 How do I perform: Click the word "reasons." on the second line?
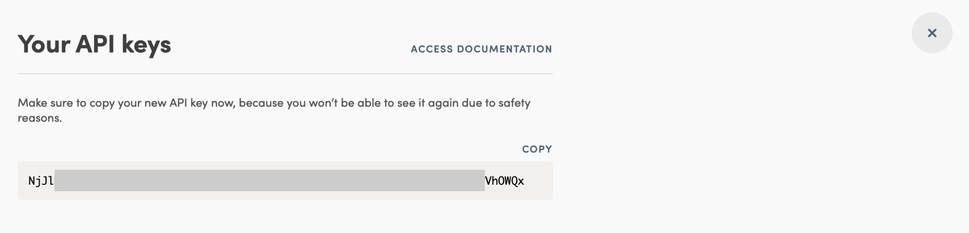click(x=40, y=118)
